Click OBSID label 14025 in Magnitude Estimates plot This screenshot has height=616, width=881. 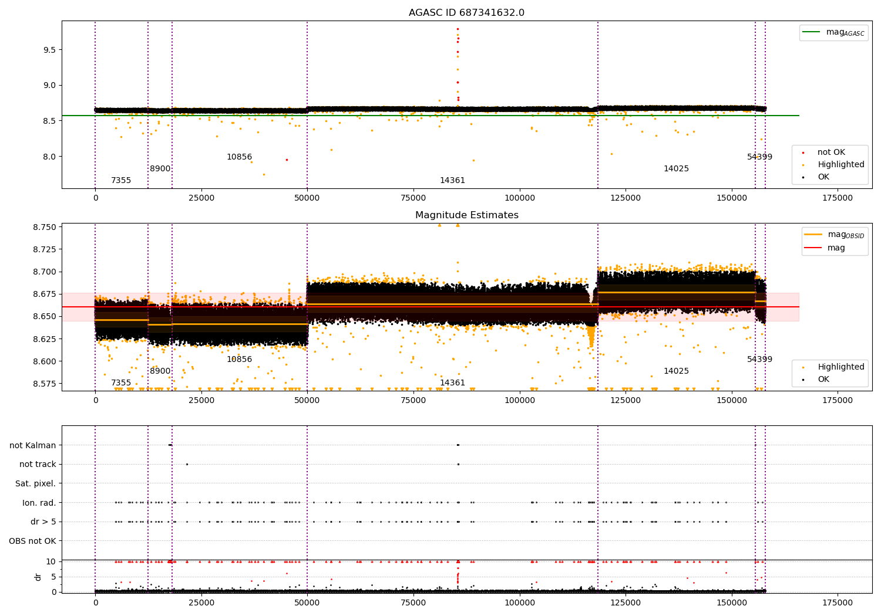click(x=676, y=371)
